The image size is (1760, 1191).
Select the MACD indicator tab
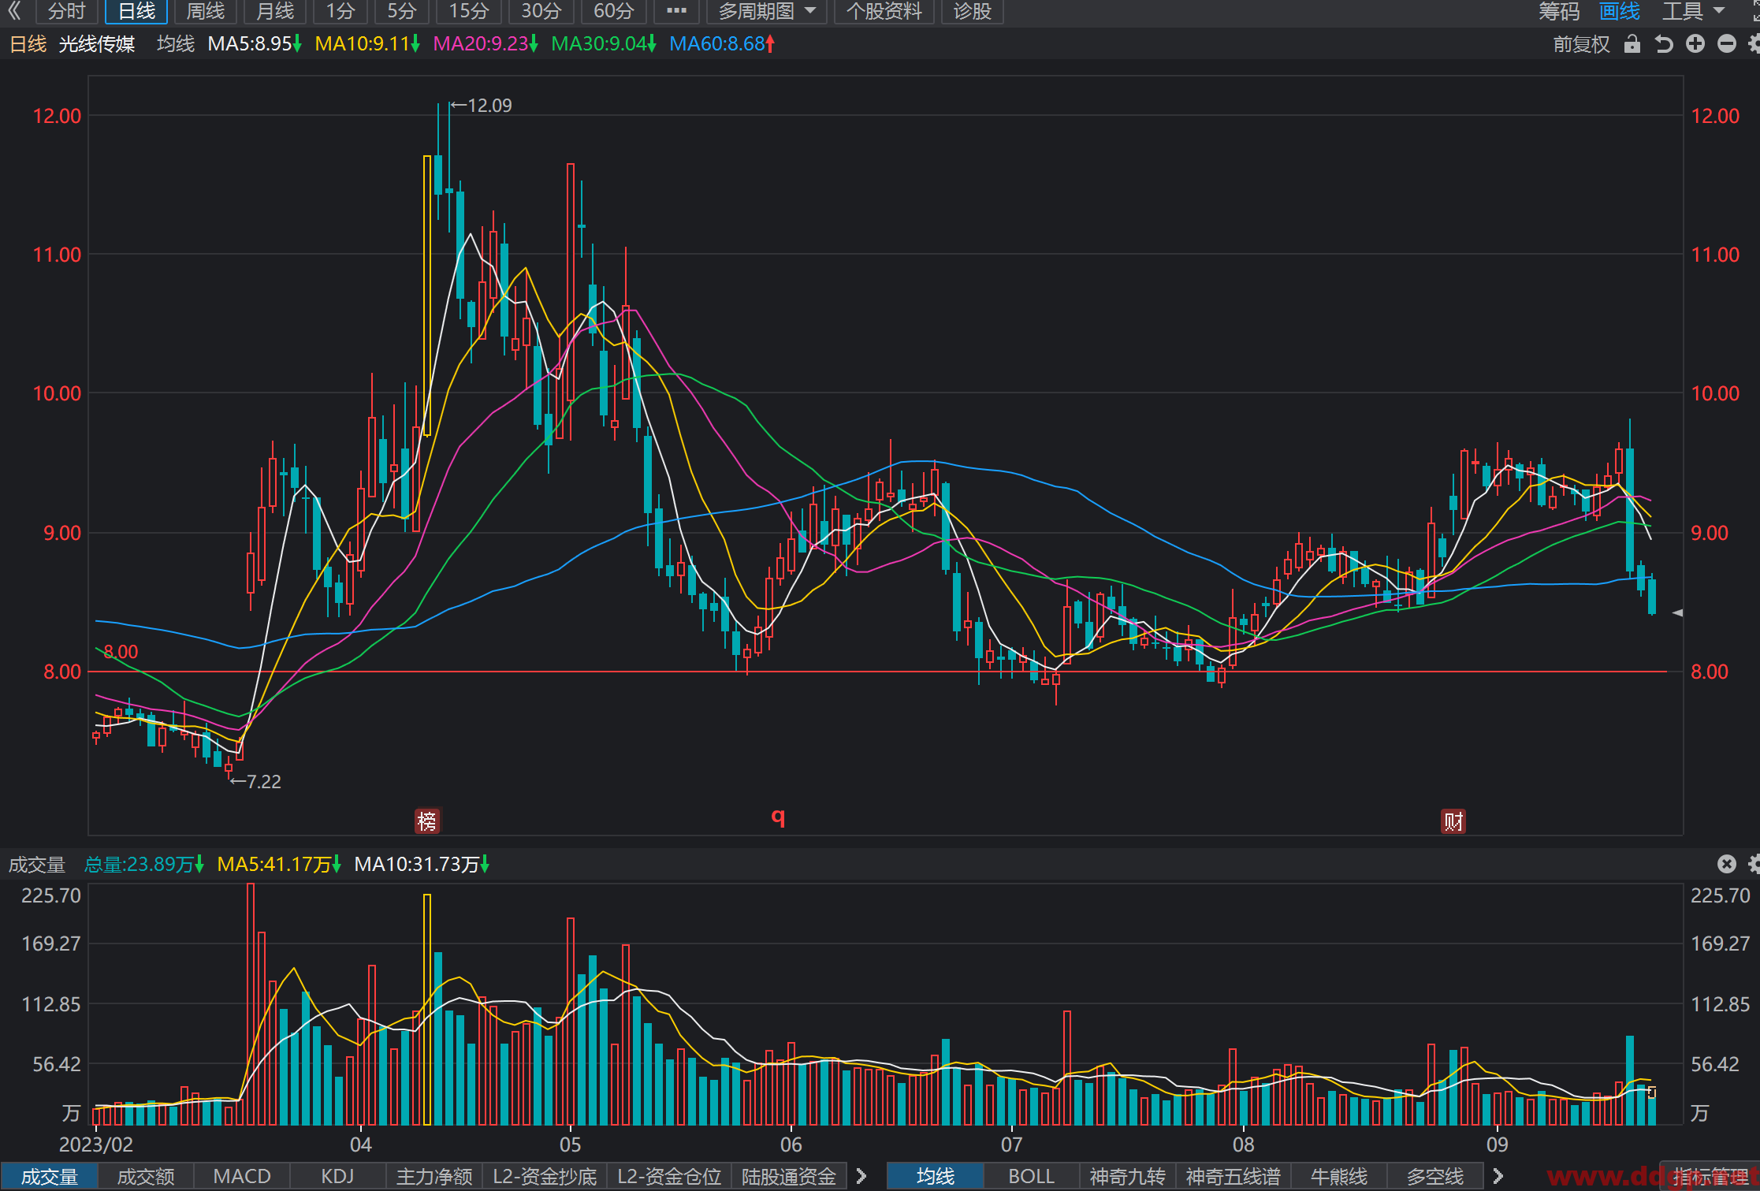click(x=242, y=1176)
